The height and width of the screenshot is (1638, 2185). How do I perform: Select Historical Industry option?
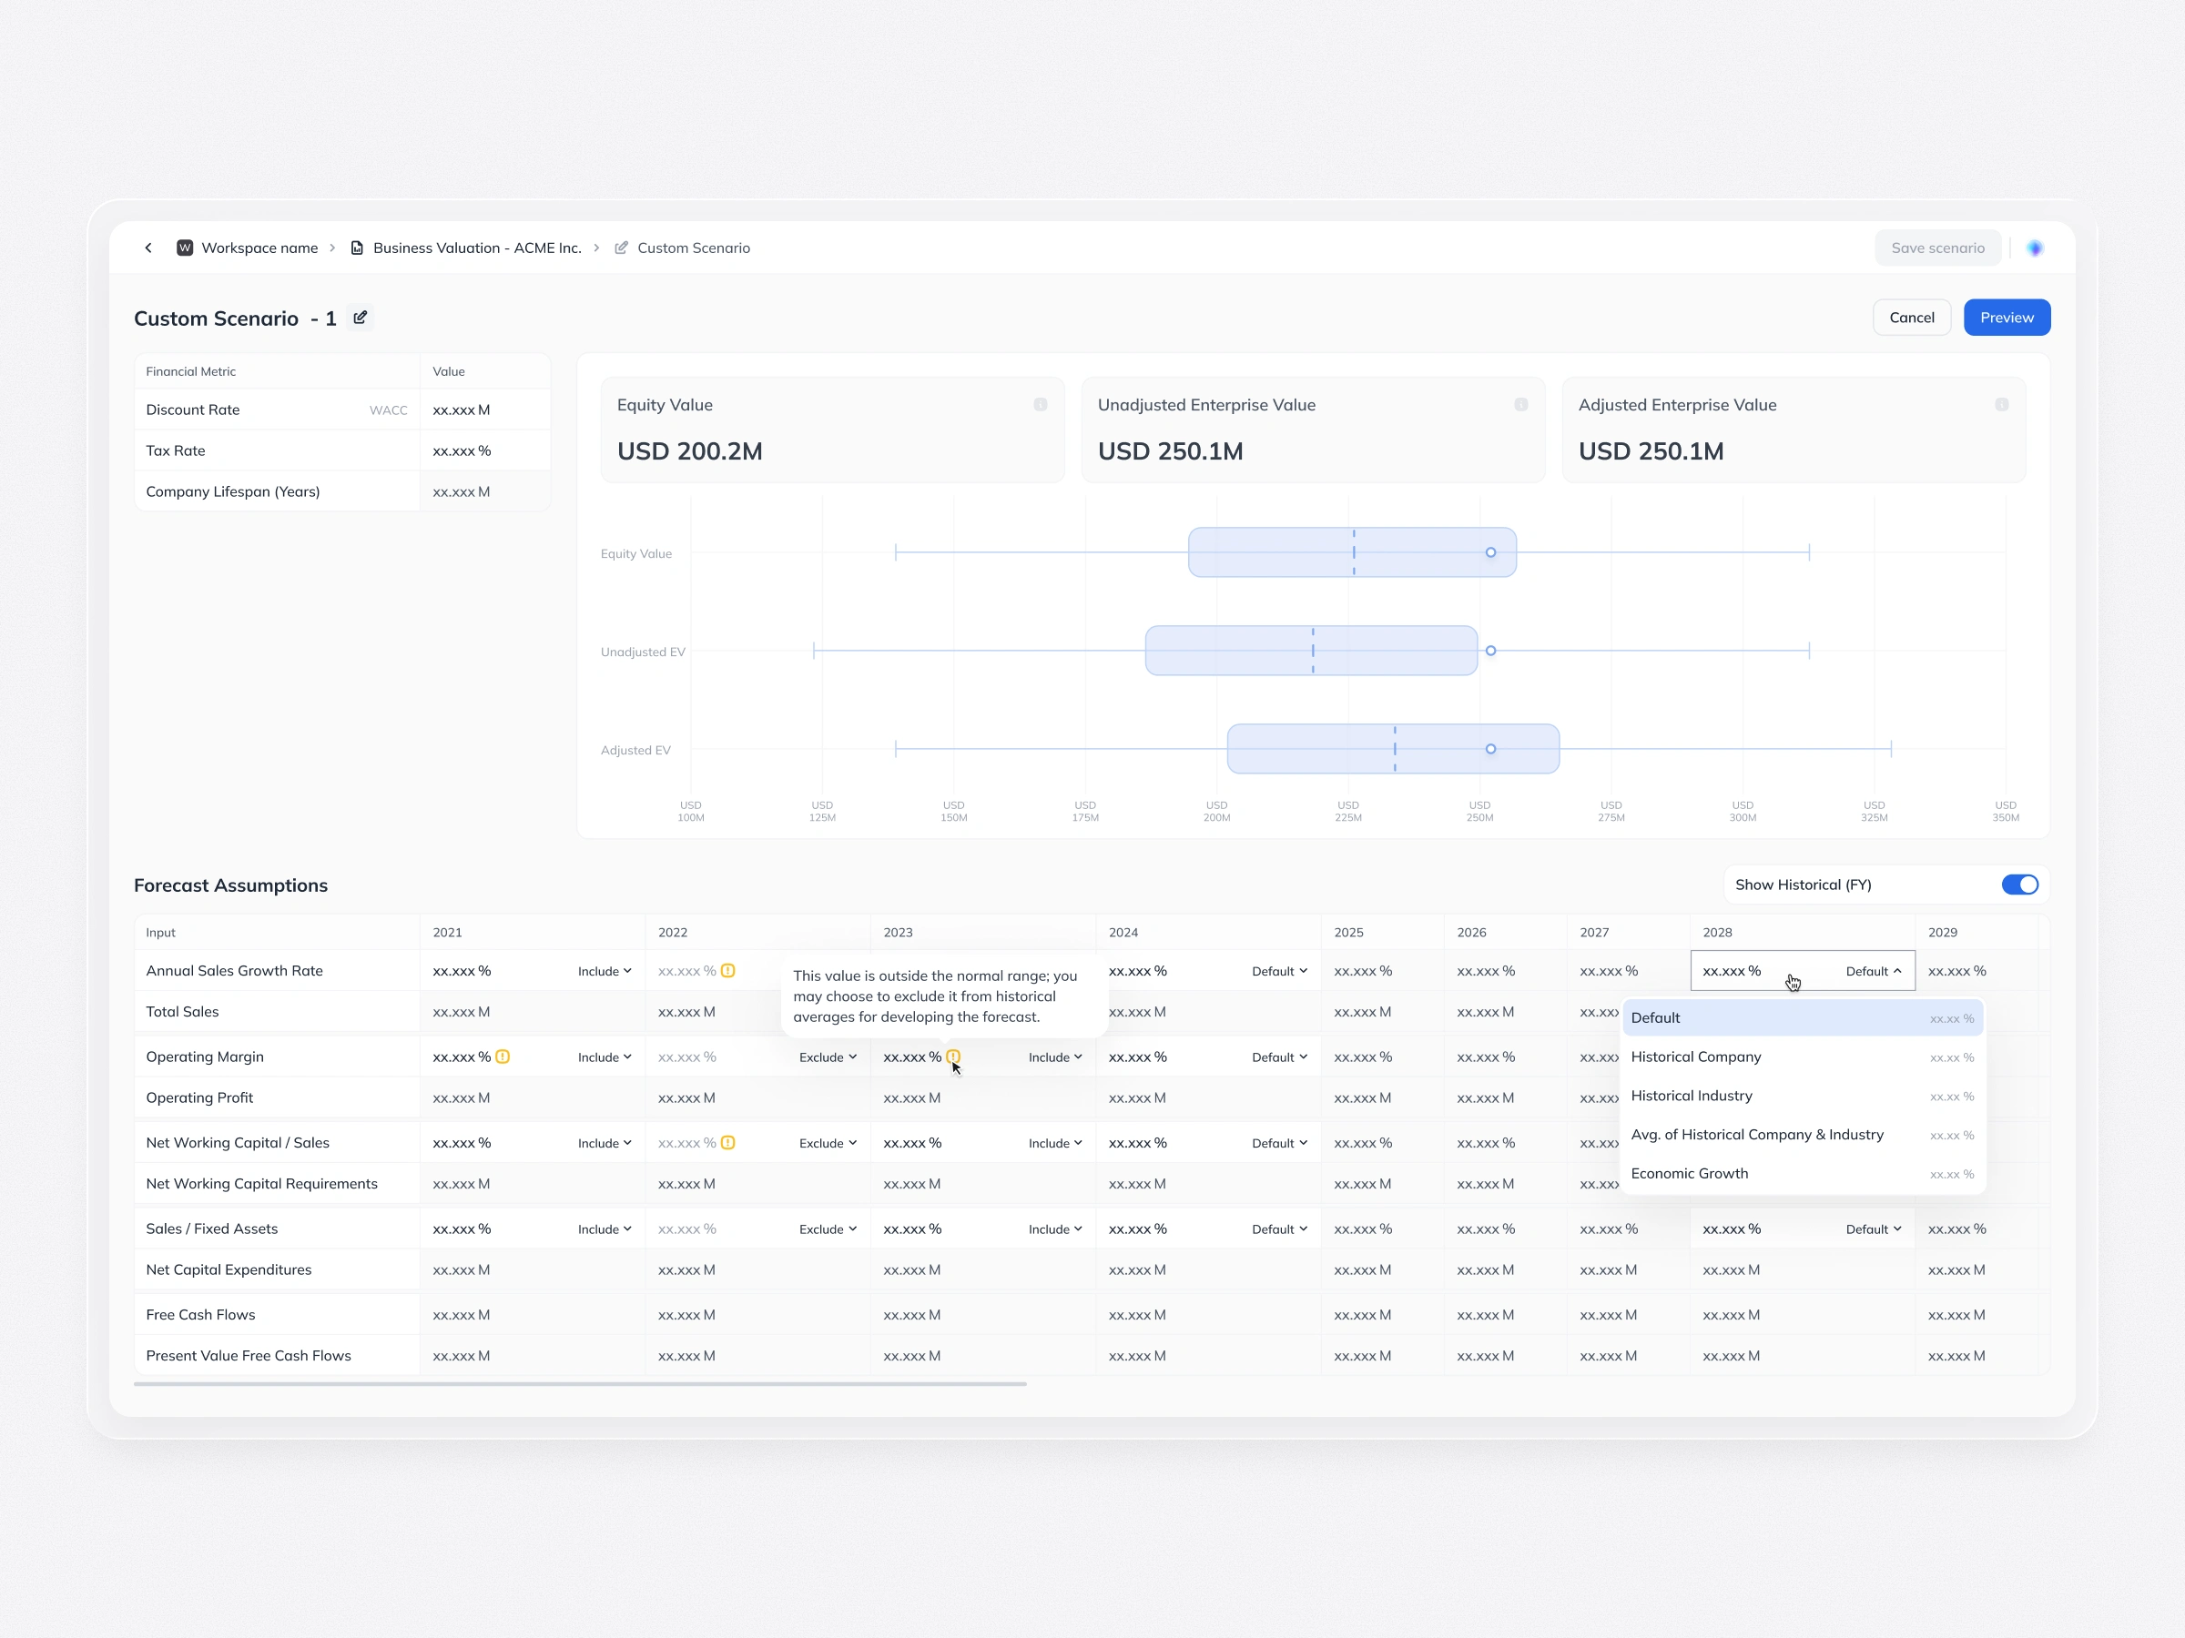tap(1803, 1096)
